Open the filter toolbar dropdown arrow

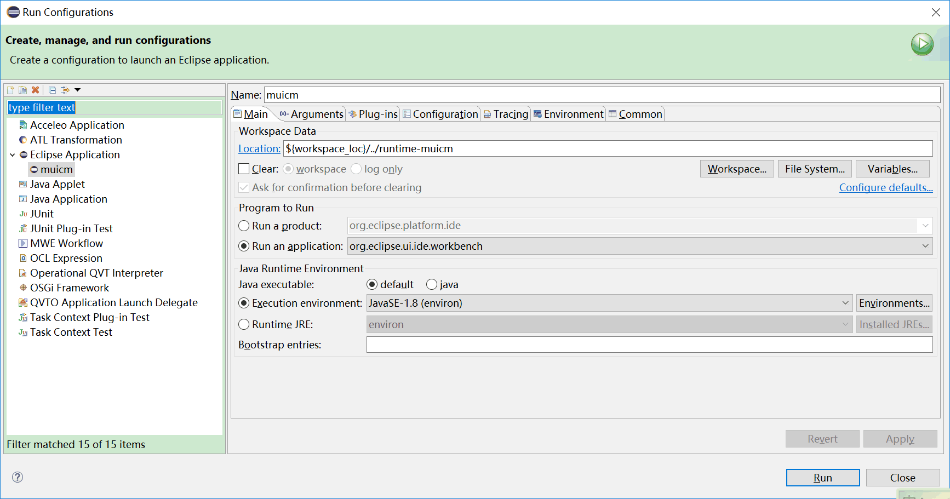click(78, 90)
